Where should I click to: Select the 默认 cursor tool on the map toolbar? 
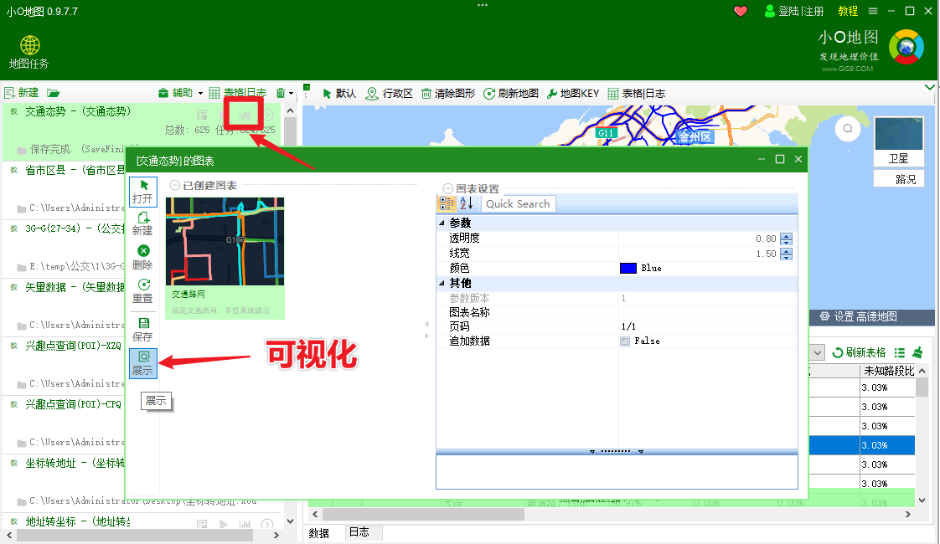pyautogui.click(x=339, y=94)
